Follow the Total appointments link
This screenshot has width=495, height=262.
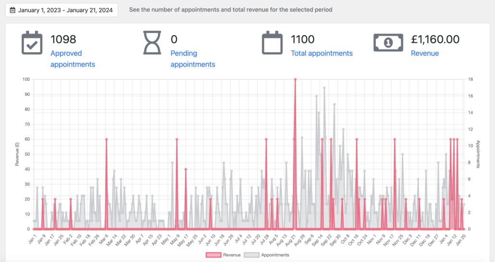tap(322, 53)
